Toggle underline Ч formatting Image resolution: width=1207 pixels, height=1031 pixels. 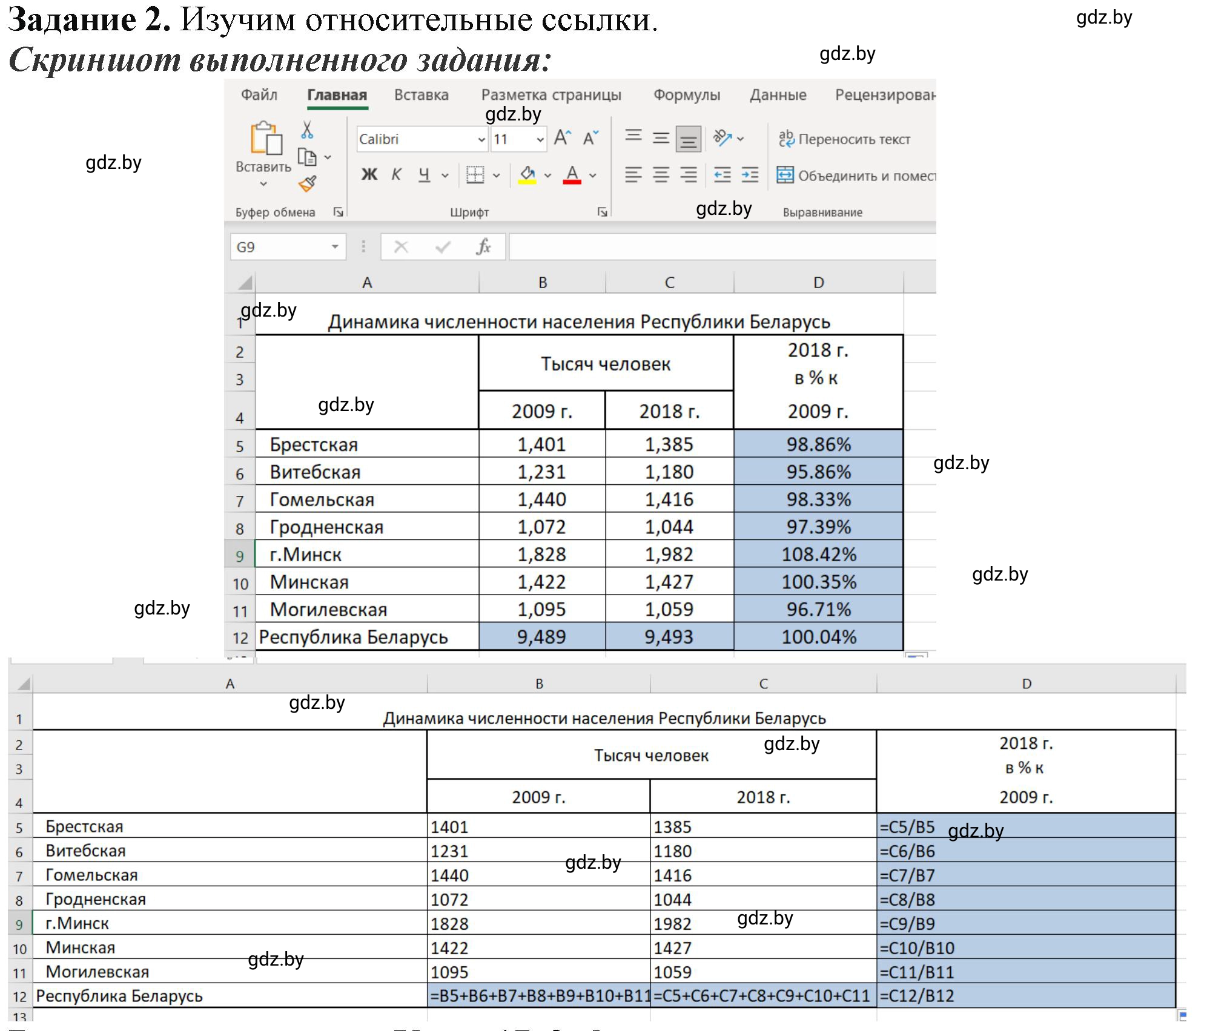point(425,175)
